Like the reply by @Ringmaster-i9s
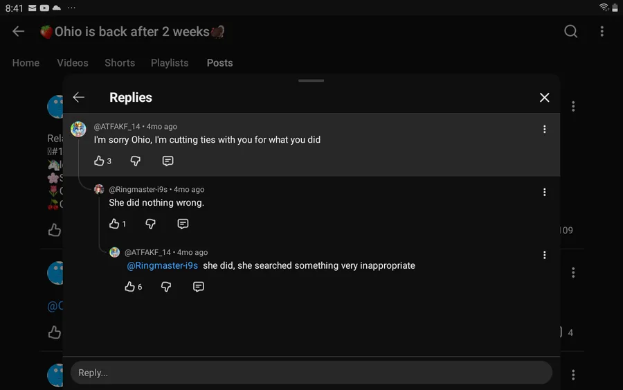Screen dimensions: 623x390 click(x=114, y=224)
